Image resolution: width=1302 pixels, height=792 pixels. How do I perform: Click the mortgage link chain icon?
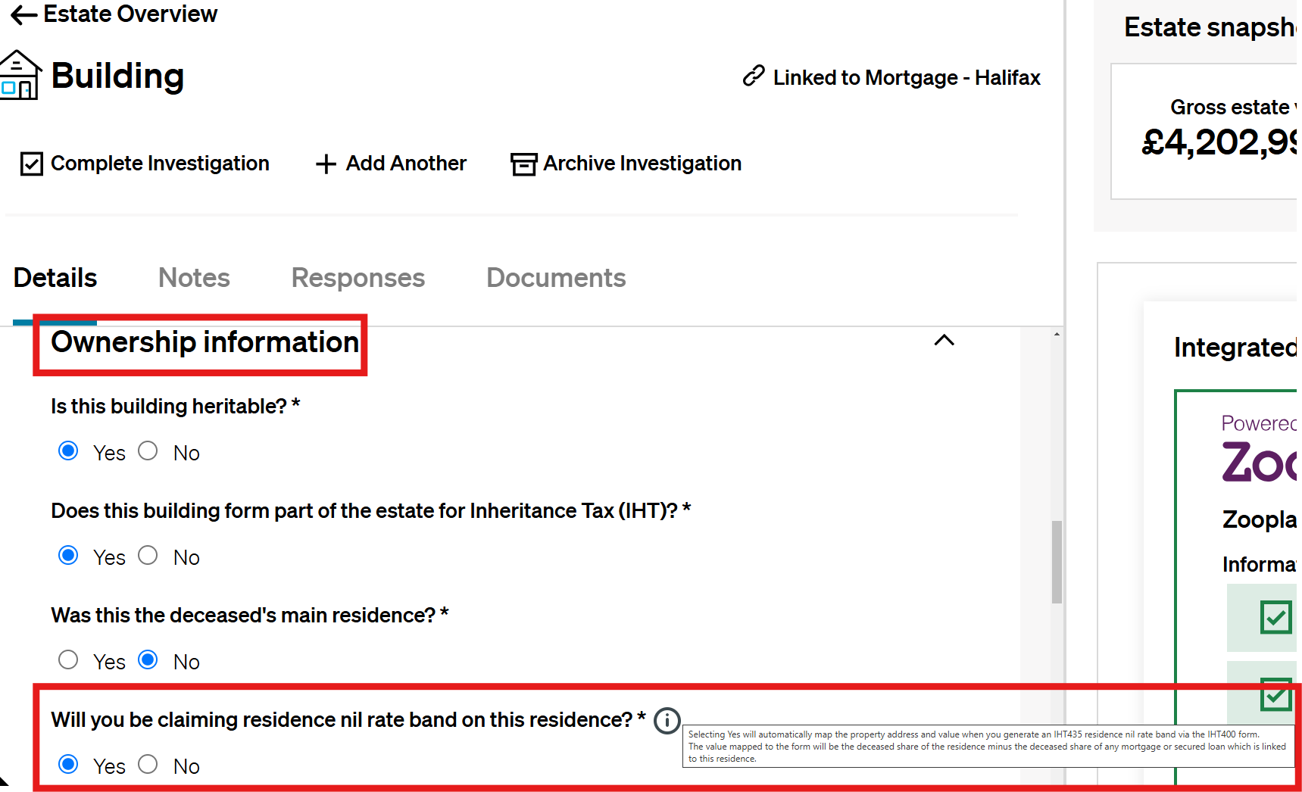pyautogui.click(x=752, y=76)
